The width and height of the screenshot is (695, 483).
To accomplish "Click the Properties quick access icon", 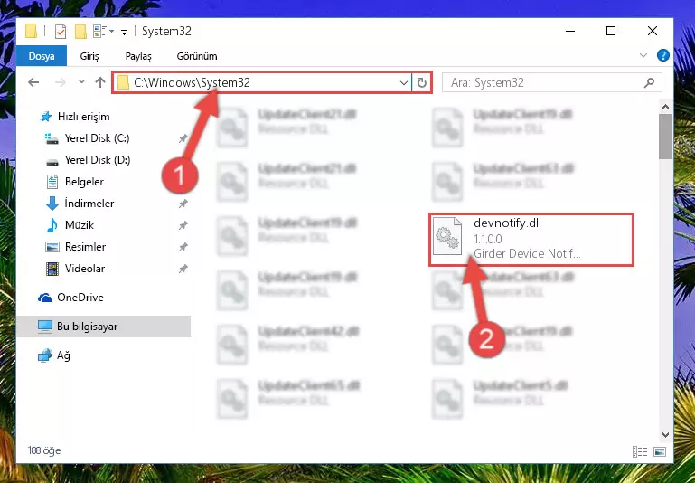I will coord(61,32).
